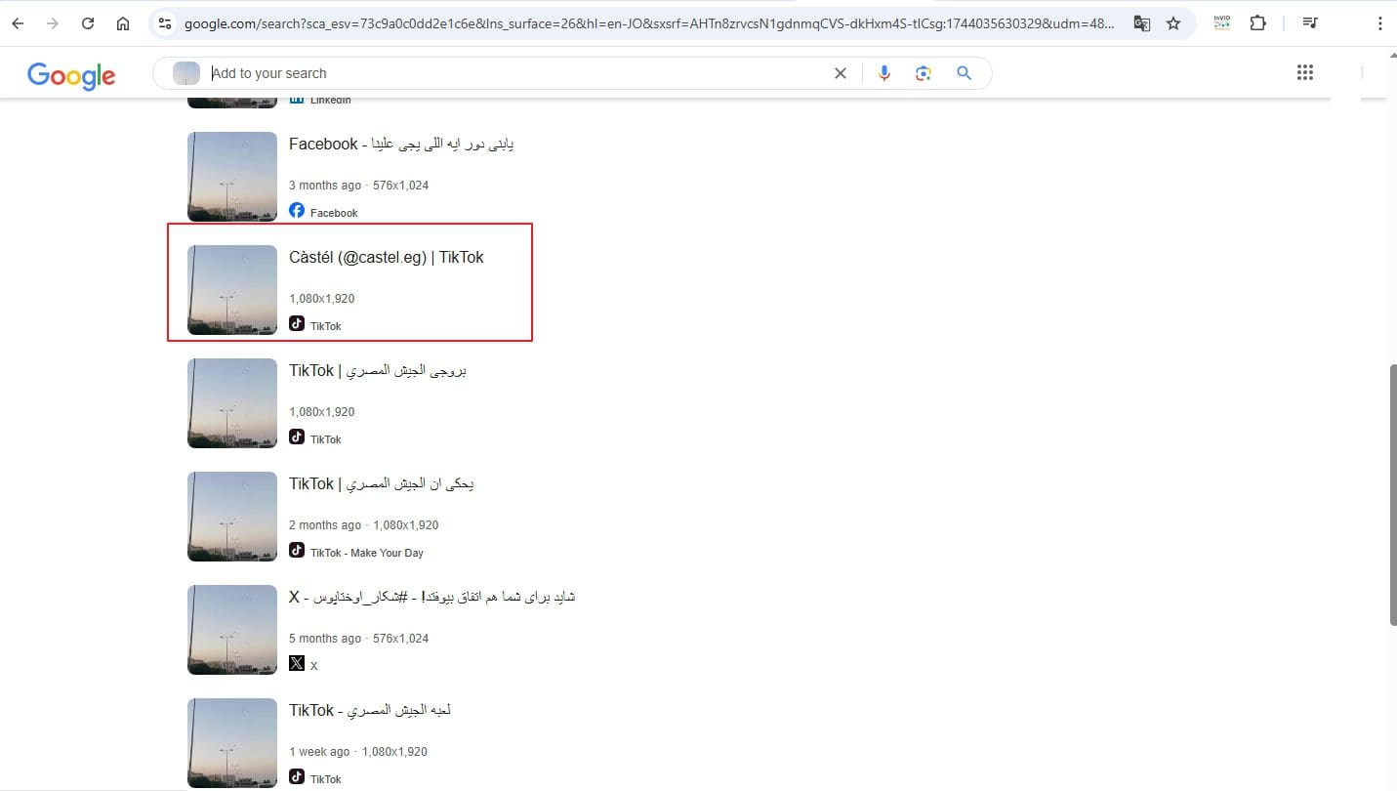The height and width of the screenshot is (791, 1397).
Task: Open the browser extensions puzzle icon
Action: (1258, 23)
